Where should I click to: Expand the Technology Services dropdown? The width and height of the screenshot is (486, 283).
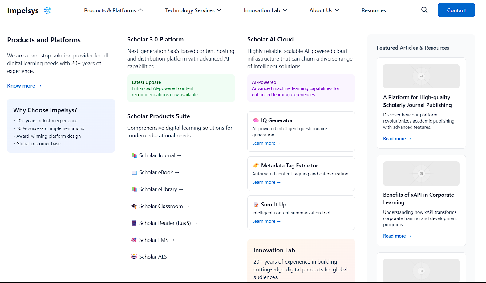point(193,10)
